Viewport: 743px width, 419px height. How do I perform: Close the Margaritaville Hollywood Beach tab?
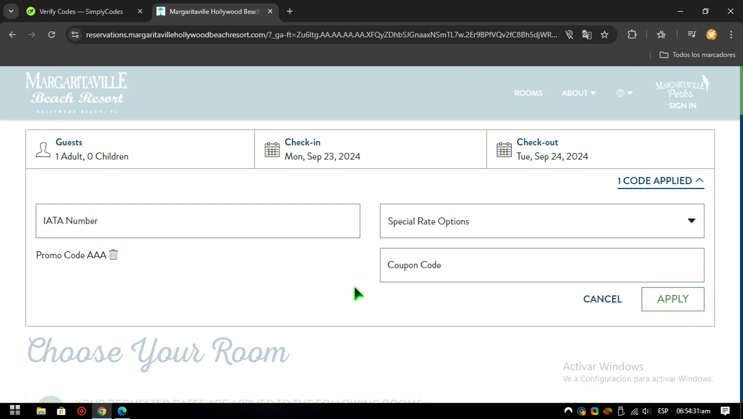[270, 11]
